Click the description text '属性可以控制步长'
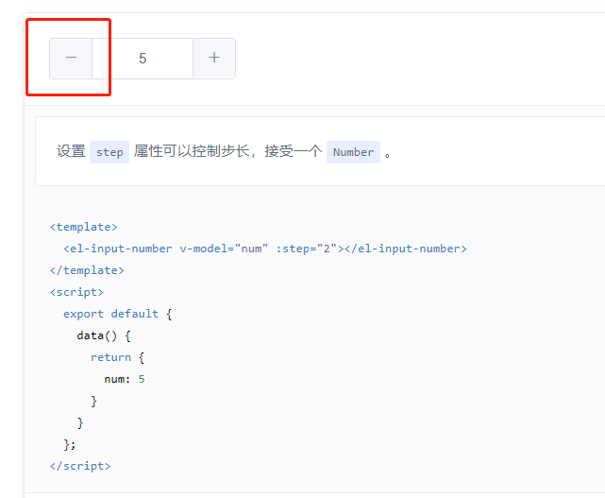 pos(192,151)
